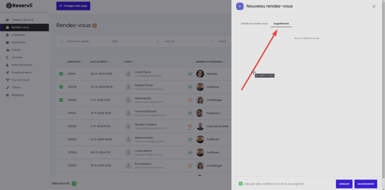385x190 pixels.
Task: Click the ANNULER button
Action: point(344,184)
